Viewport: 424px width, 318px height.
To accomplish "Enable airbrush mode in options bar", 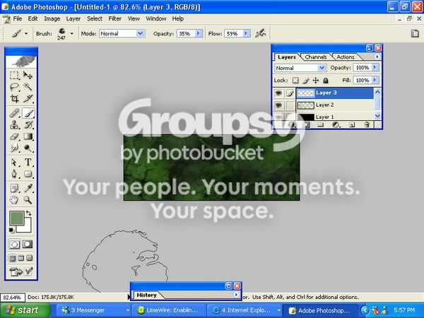I will point(261,33).
